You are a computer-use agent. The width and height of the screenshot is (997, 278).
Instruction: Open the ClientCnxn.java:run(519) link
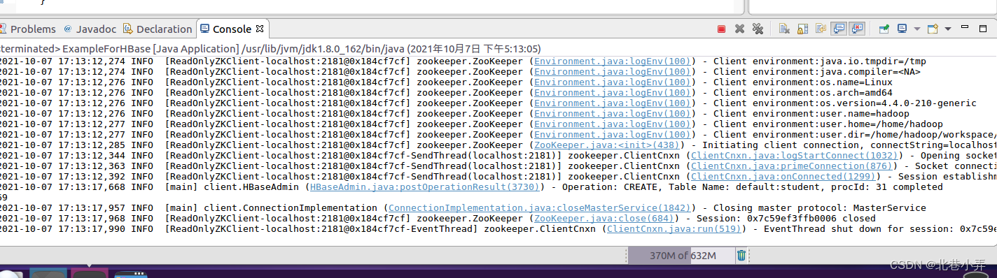(x=675, y=229)
